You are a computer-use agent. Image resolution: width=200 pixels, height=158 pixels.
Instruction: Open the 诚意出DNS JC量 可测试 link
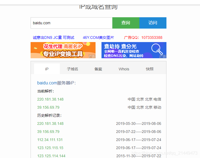(x=54, y=37)
